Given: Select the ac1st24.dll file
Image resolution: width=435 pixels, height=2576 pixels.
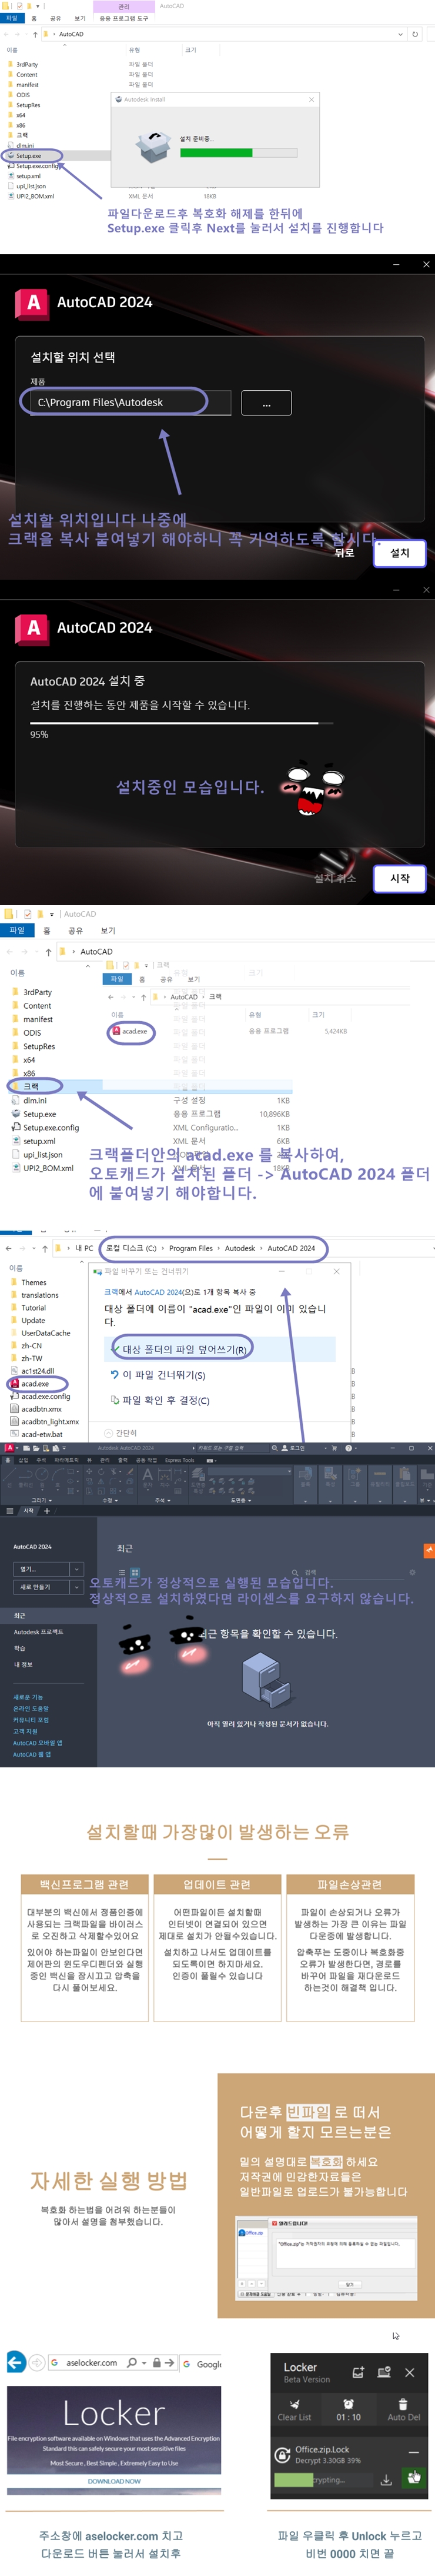Looking at the screenshot, I should tap(32, 1371).
